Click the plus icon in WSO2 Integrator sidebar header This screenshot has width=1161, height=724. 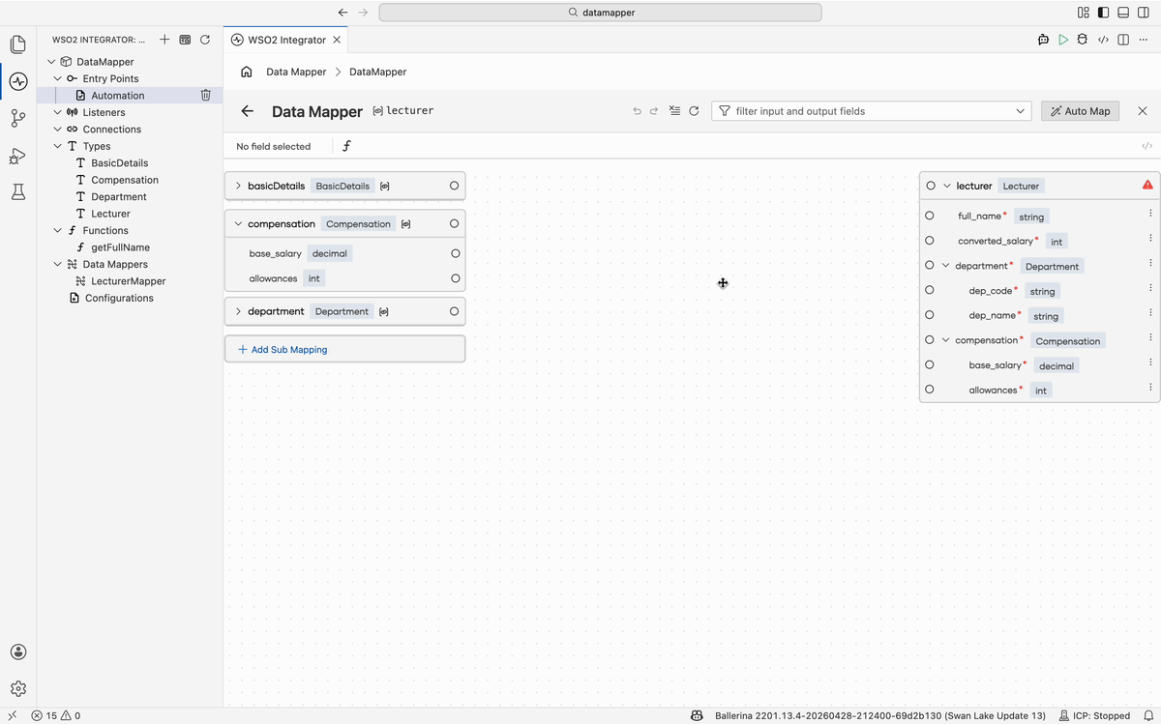click(x=164, y=40)
